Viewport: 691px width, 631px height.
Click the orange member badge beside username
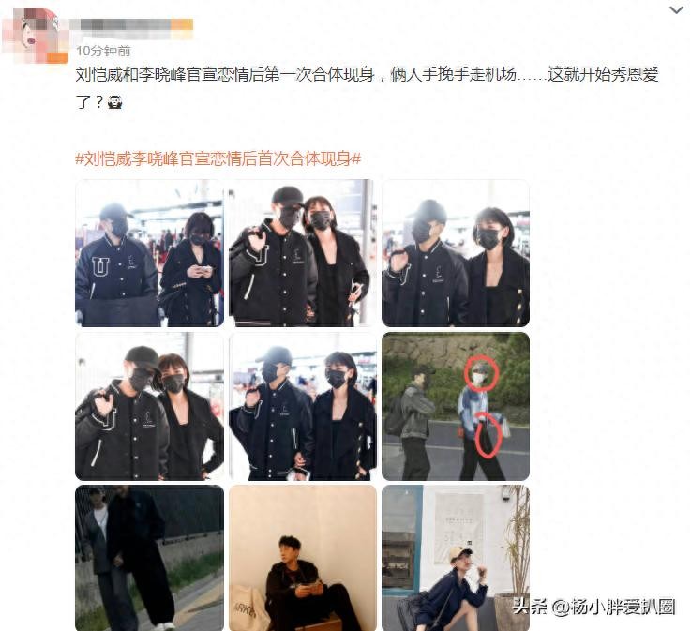[183, 24]
